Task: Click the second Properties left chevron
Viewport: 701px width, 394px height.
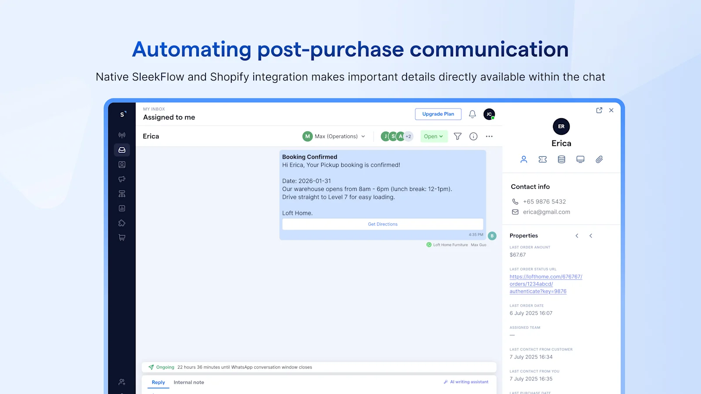Action: point(591,236)
